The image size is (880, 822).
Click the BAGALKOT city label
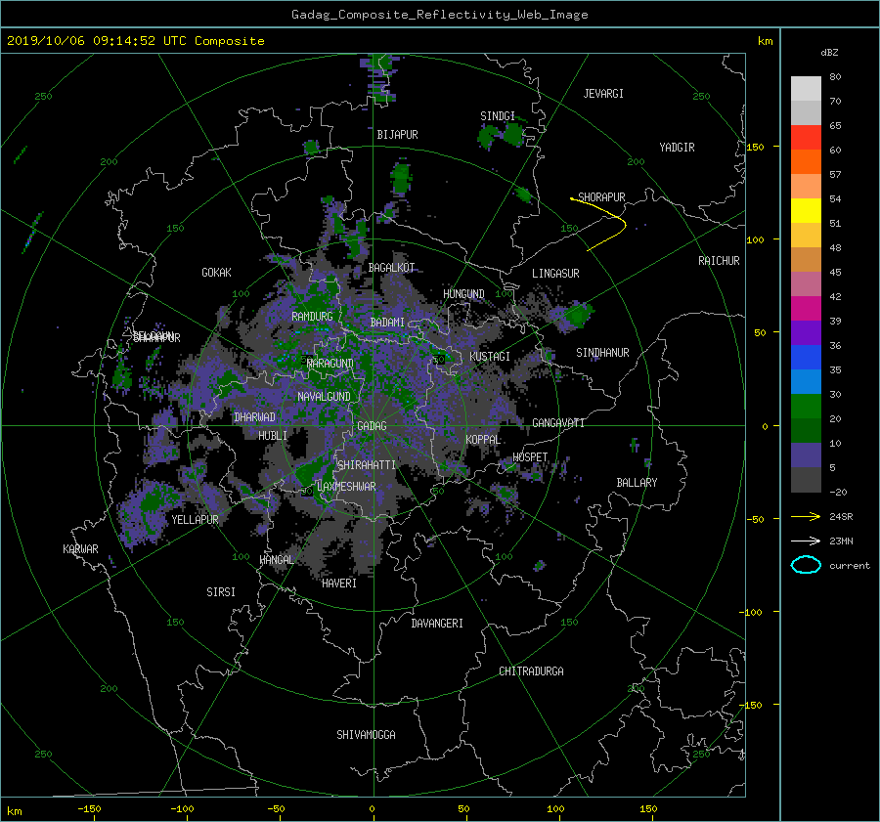coord(391,268)
